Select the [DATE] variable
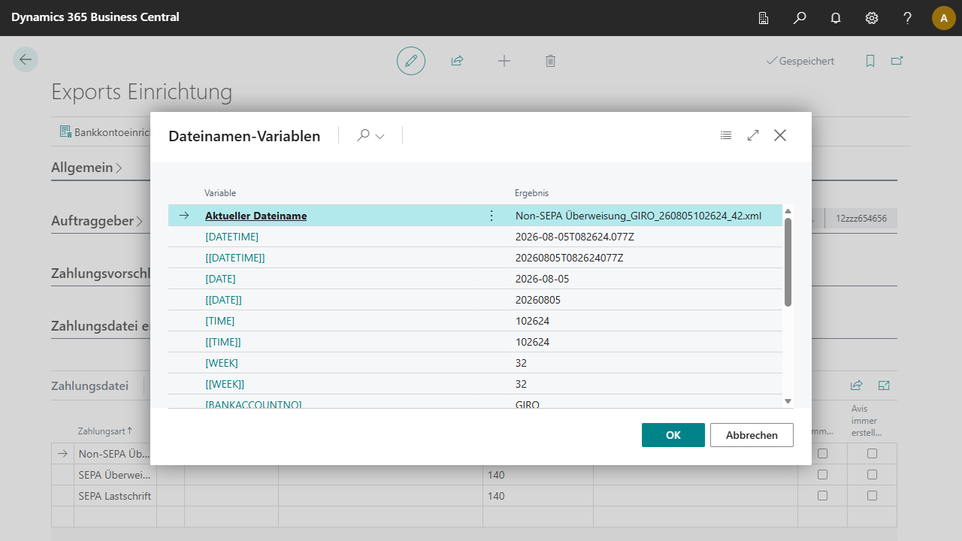The image size is (962, 541). coord(220,279)
